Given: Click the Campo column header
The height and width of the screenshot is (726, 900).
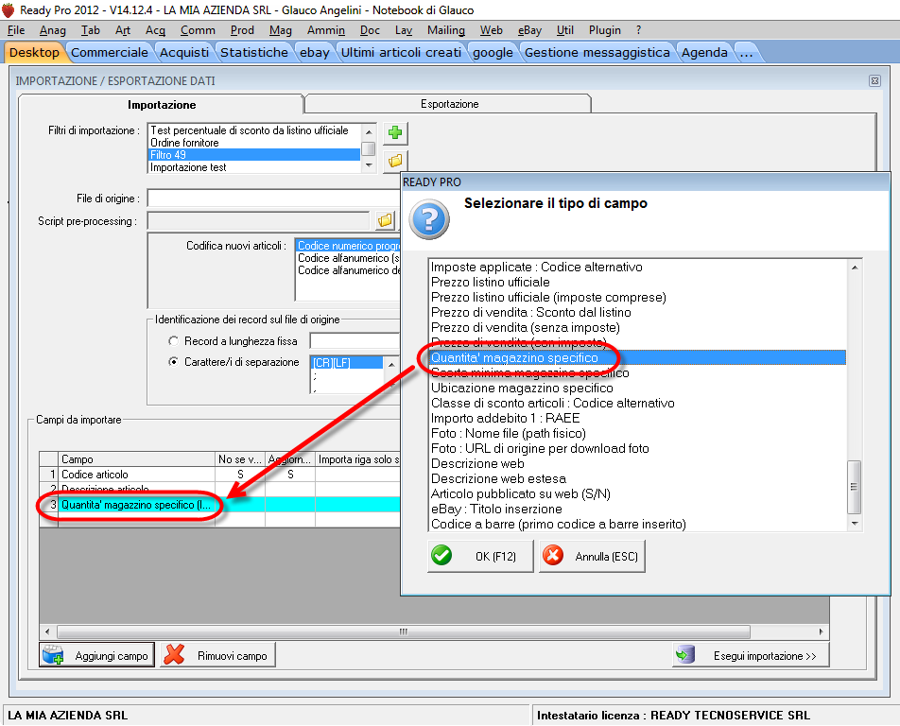Looking at the screenshot, I should click(136, 459).
